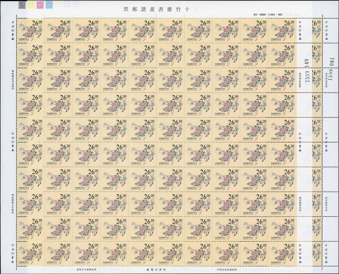Click the yellow color registration square
This screenshot has width=339, height=274.
(x=31, y=4)
